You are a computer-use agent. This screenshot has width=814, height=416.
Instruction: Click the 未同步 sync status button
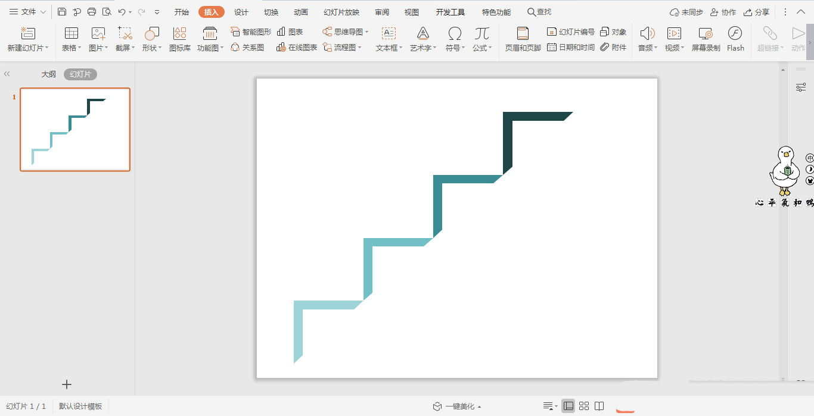686,12
